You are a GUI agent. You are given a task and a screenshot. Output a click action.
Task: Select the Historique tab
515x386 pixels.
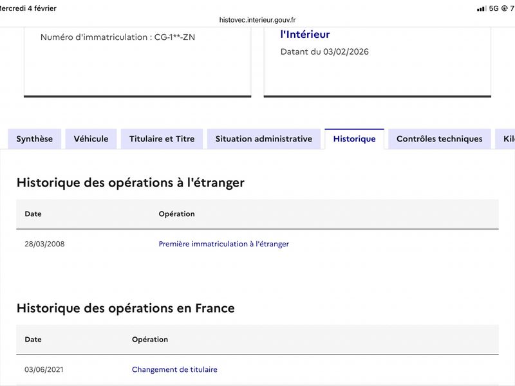(354, 139)
